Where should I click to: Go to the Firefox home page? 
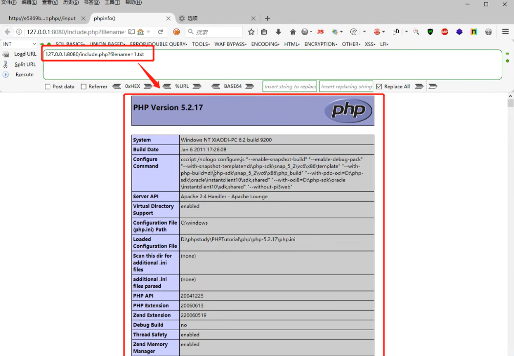coord(293,32)
